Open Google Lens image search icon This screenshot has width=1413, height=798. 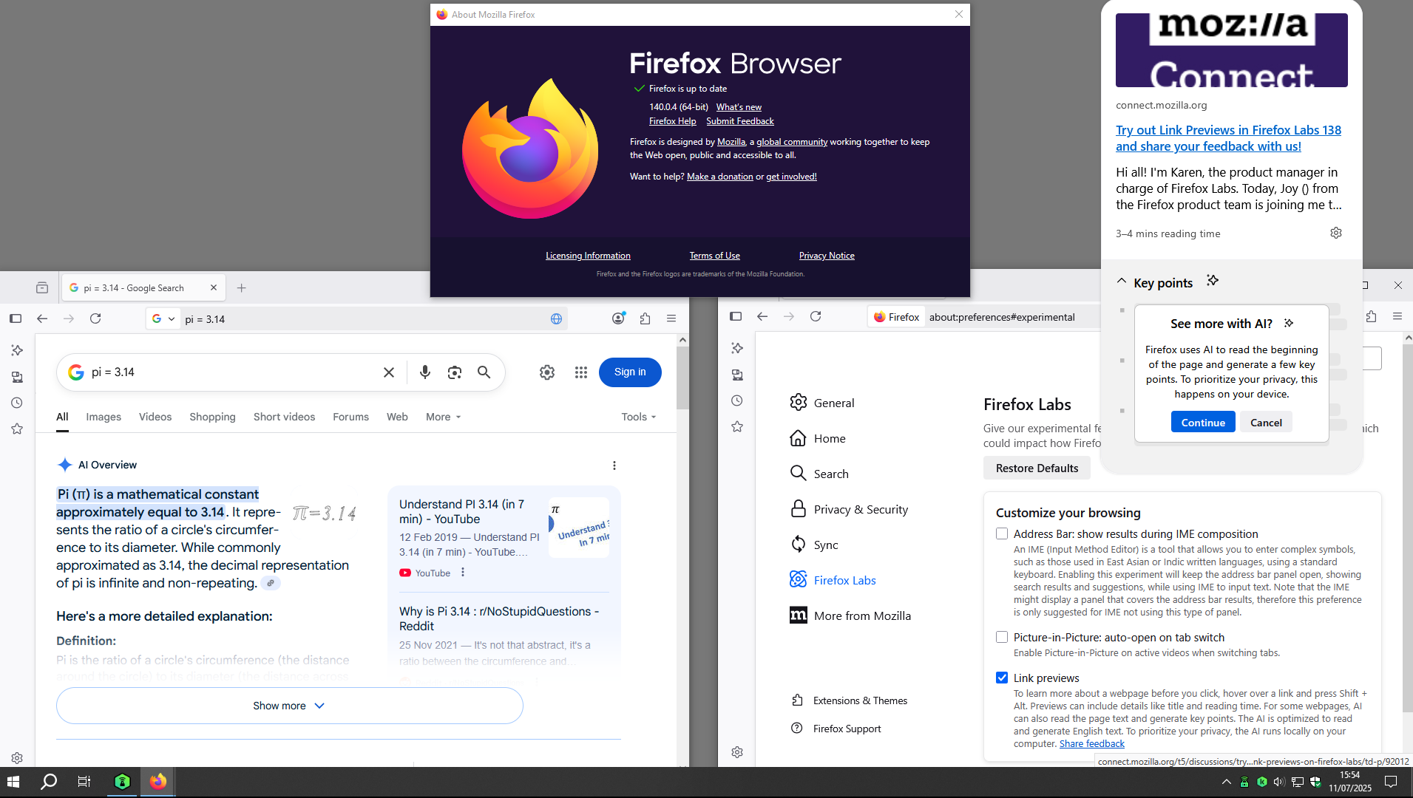coord(455,372)
